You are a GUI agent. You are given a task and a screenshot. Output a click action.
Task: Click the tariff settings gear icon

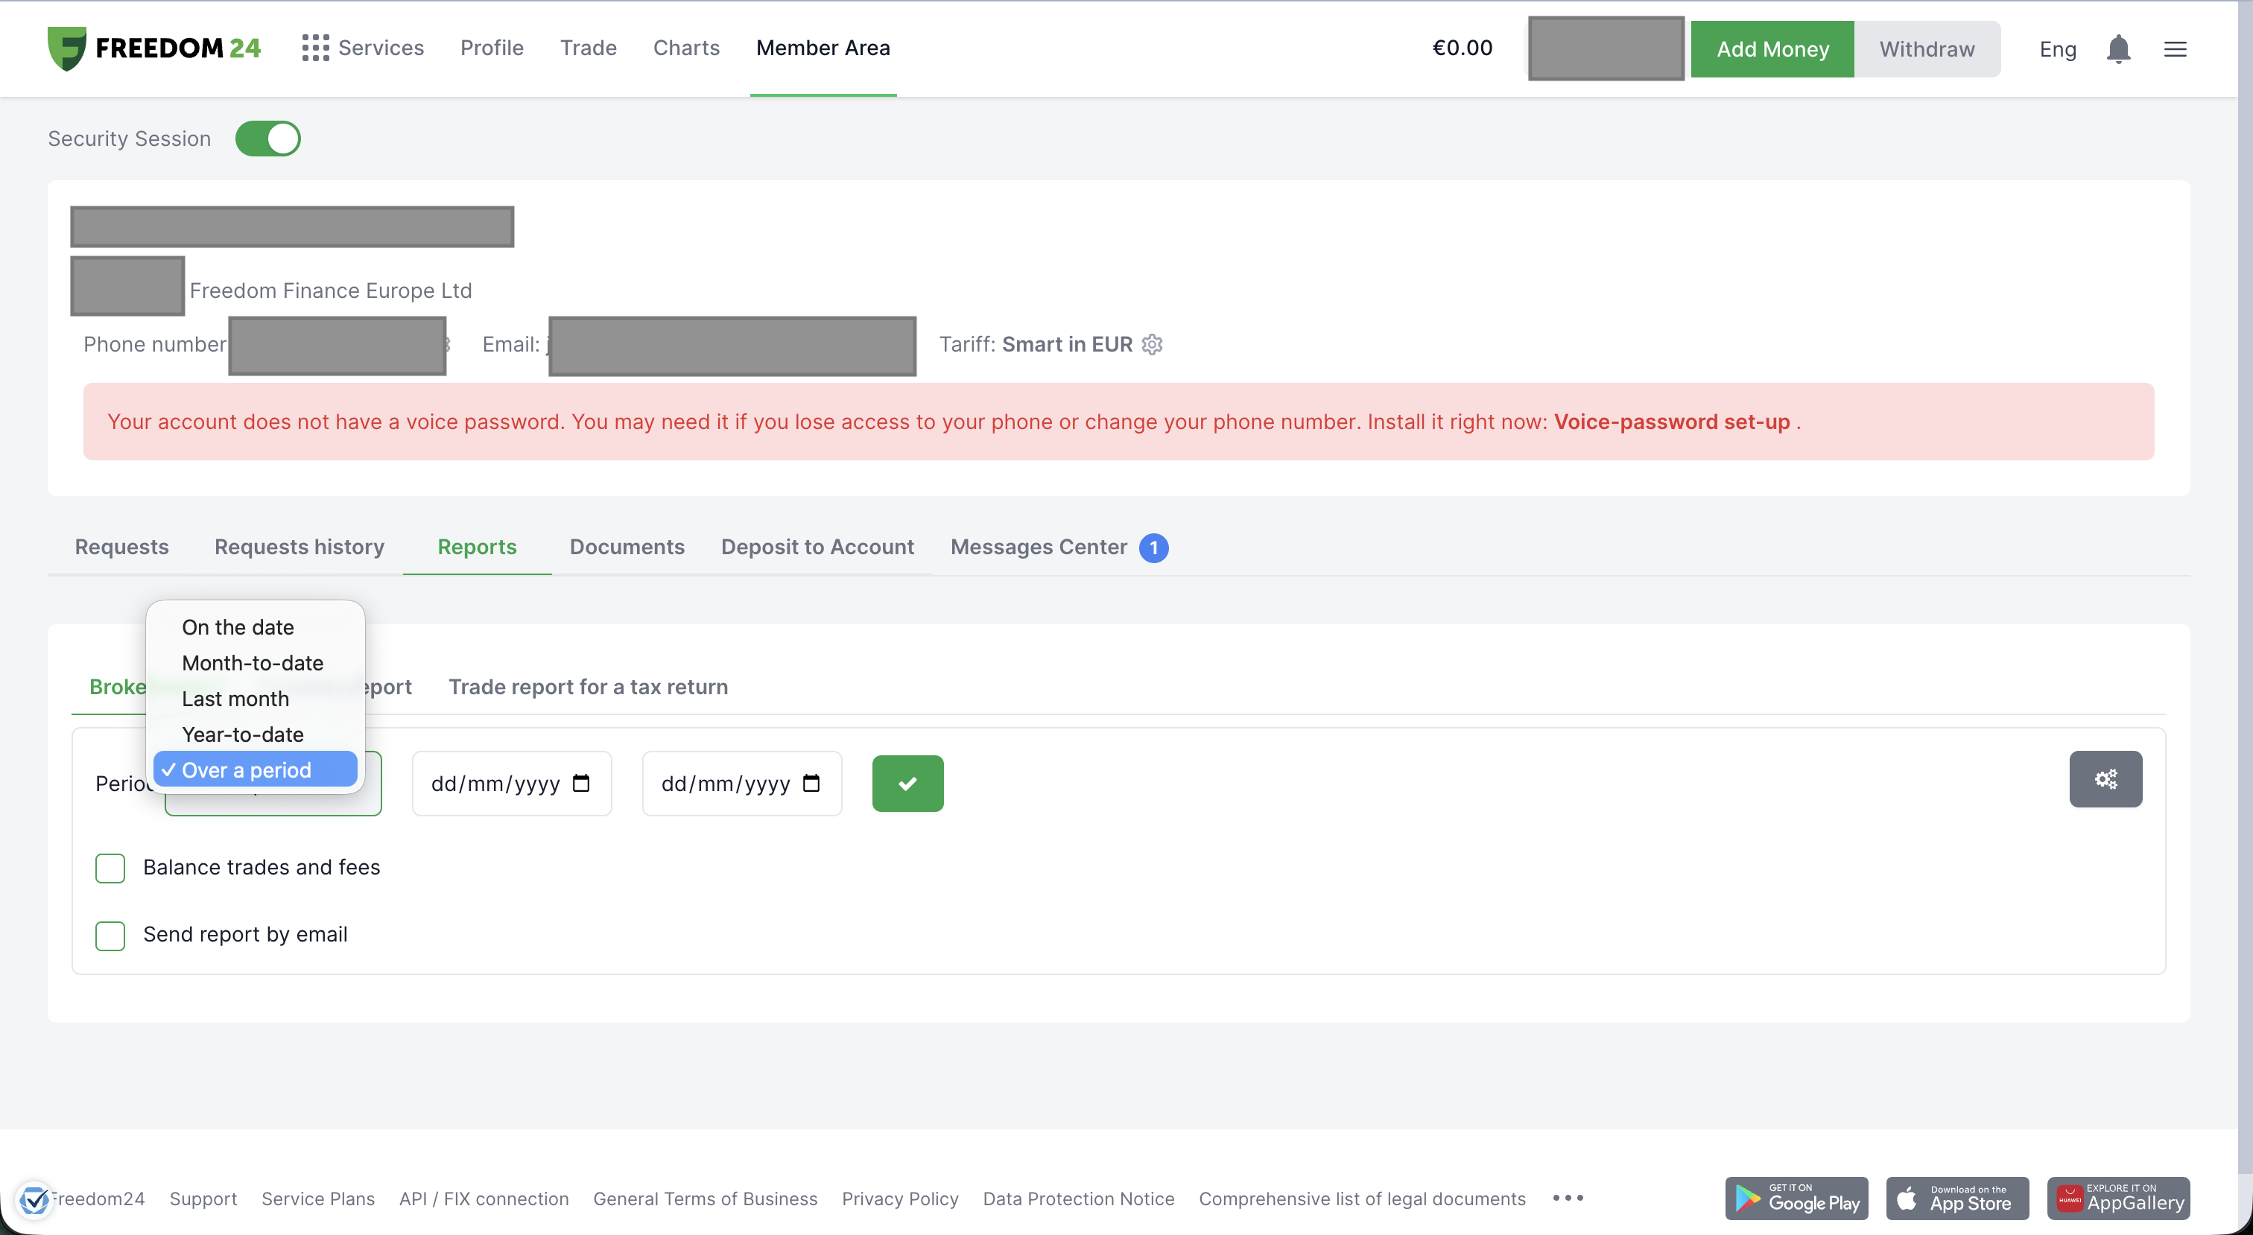(x=1152, y=345)
